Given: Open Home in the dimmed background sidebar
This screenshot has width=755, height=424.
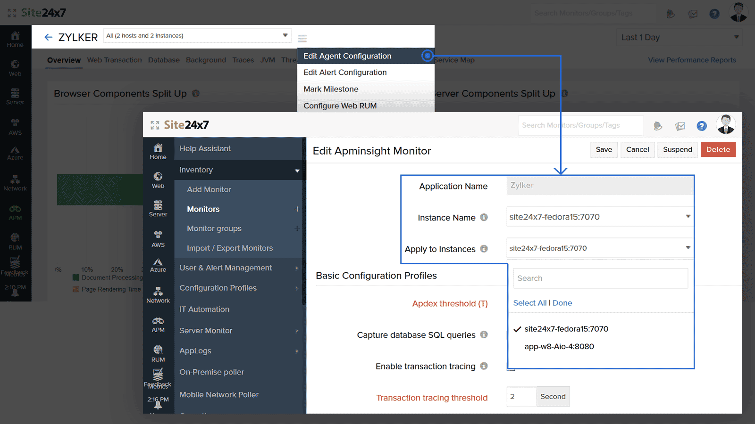Looking at the screenshot, I should [15, 40].
